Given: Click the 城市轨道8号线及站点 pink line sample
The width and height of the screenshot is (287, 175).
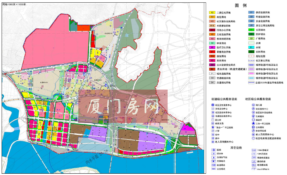Looking at the screenshot, I should click(x=251, y=74).
